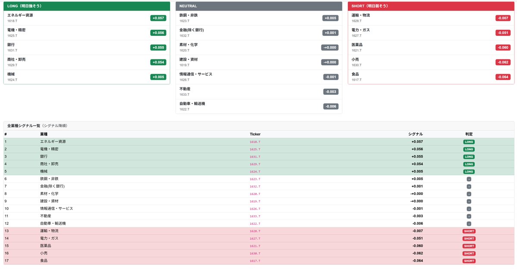Screen dimensions: 517x269
Task: Click the シグナル column header
Action: 415,134
